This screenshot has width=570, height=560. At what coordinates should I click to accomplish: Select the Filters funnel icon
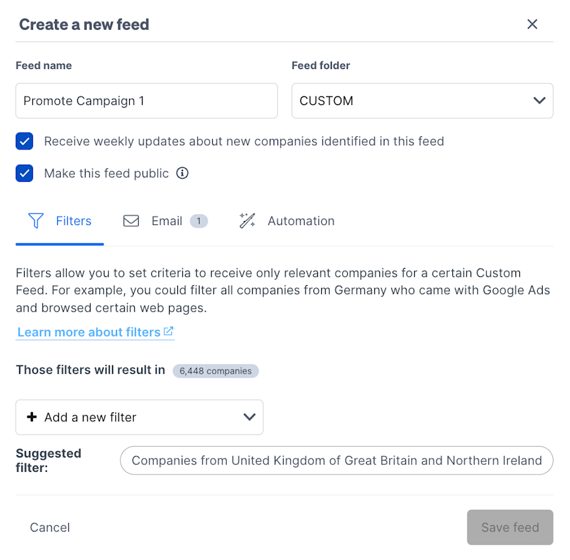click(x=35, y=220)
